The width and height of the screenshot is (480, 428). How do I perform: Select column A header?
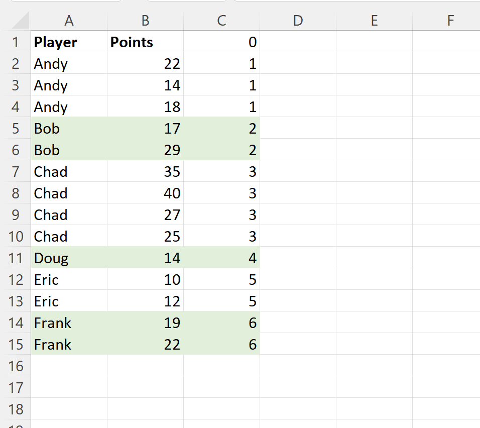(x=69, y=21)
